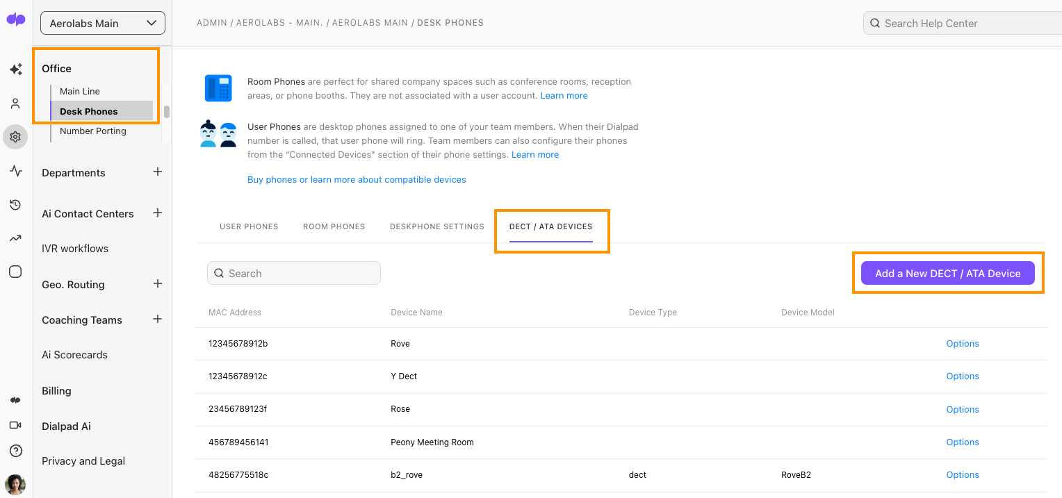This screenshot has height=498, width=1062.
Task: Click the small Dialpad mark above video icon
Action: pyautogui.click(x=15, y=400)
